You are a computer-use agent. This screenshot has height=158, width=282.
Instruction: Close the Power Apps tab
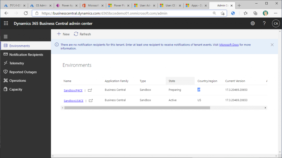[x=76, y=5]
